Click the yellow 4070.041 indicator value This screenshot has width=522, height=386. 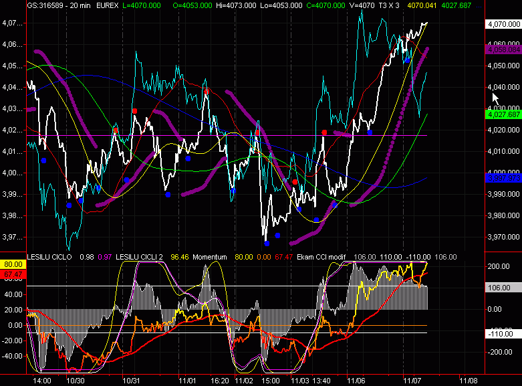[422, 5]
